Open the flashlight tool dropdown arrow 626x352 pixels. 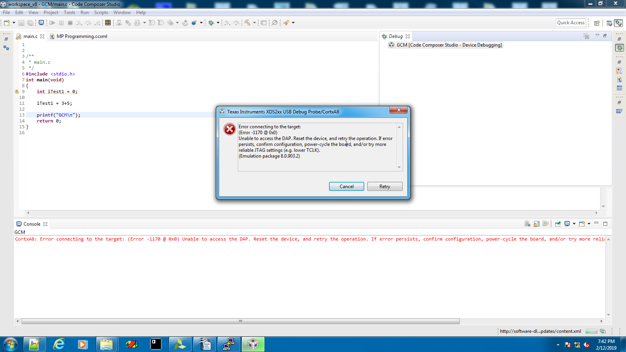point(293,23)
